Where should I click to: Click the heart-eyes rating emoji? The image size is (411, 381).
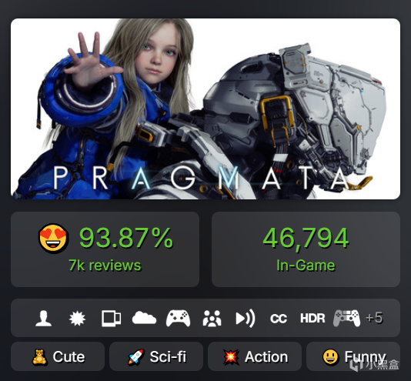[x=53, y=239]
